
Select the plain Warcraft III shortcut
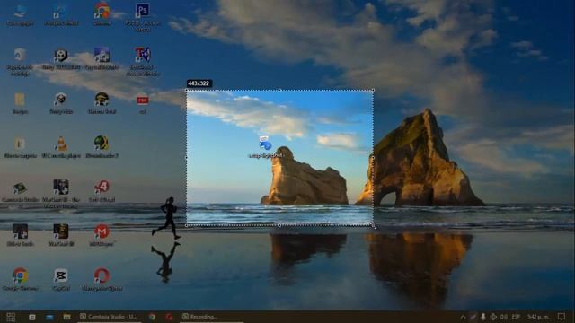[x=61, y=235]
